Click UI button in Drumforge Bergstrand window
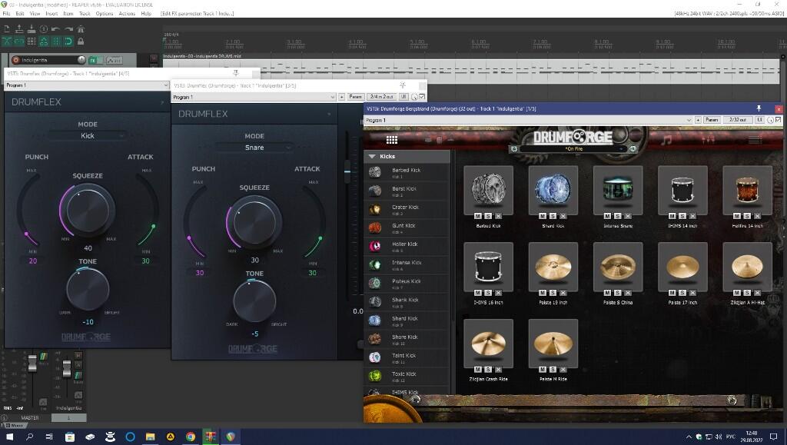This screenshot has width=787, height=445. click(759, 120)
